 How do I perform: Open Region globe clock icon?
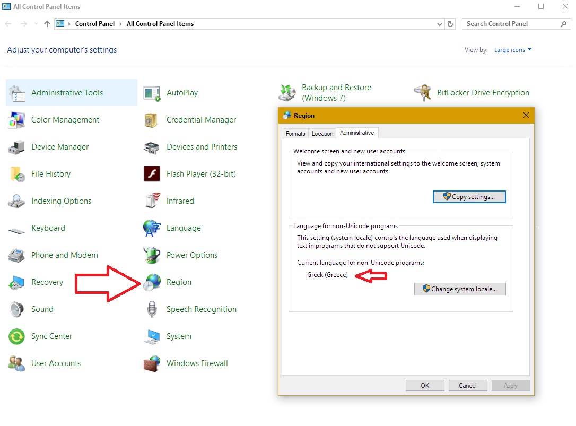152,282
